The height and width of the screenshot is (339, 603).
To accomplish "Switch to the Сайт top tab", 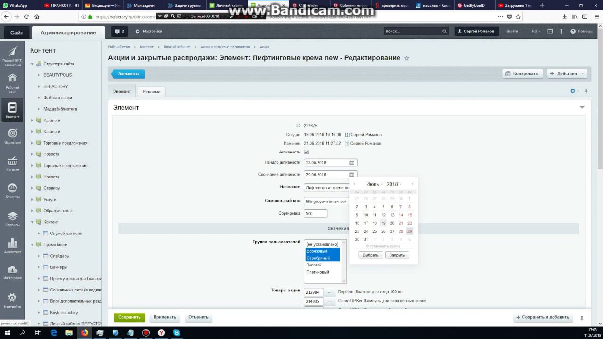I will pos(17,32).
